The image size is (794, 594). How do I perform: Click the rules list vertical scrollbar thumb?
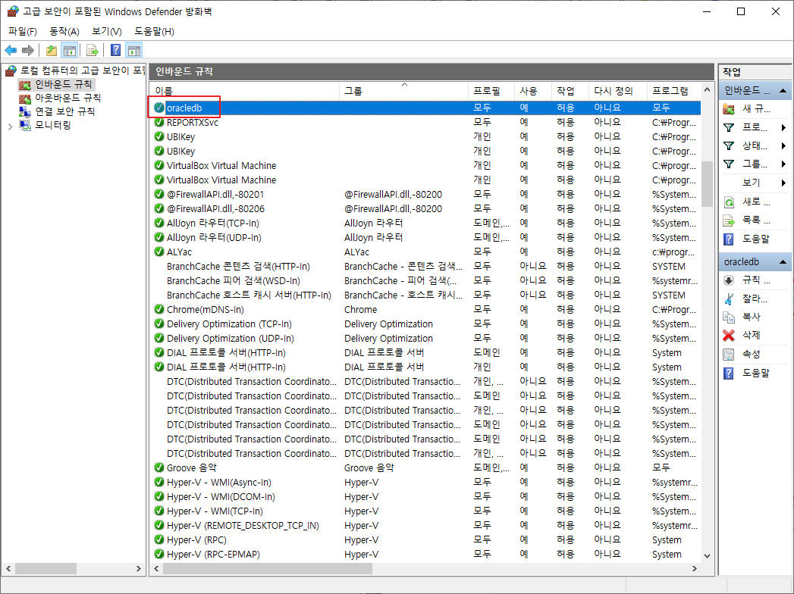coord(708,183)
